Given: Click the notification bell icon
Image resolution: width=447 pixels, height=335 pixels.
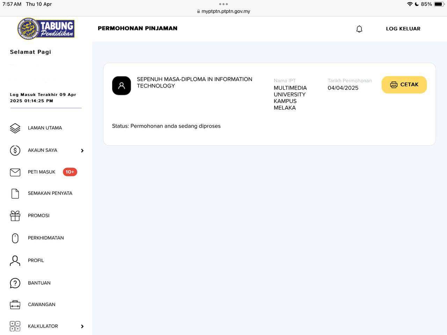Looking at the screenshot, I should pos(359,29).
